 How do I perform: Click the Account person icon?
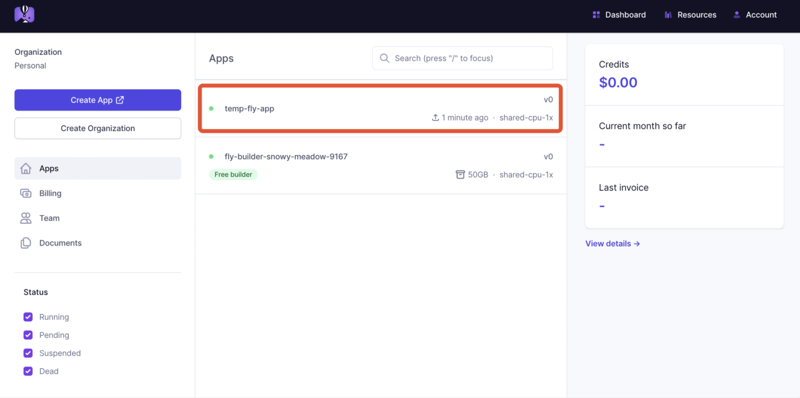click(737, 15)
